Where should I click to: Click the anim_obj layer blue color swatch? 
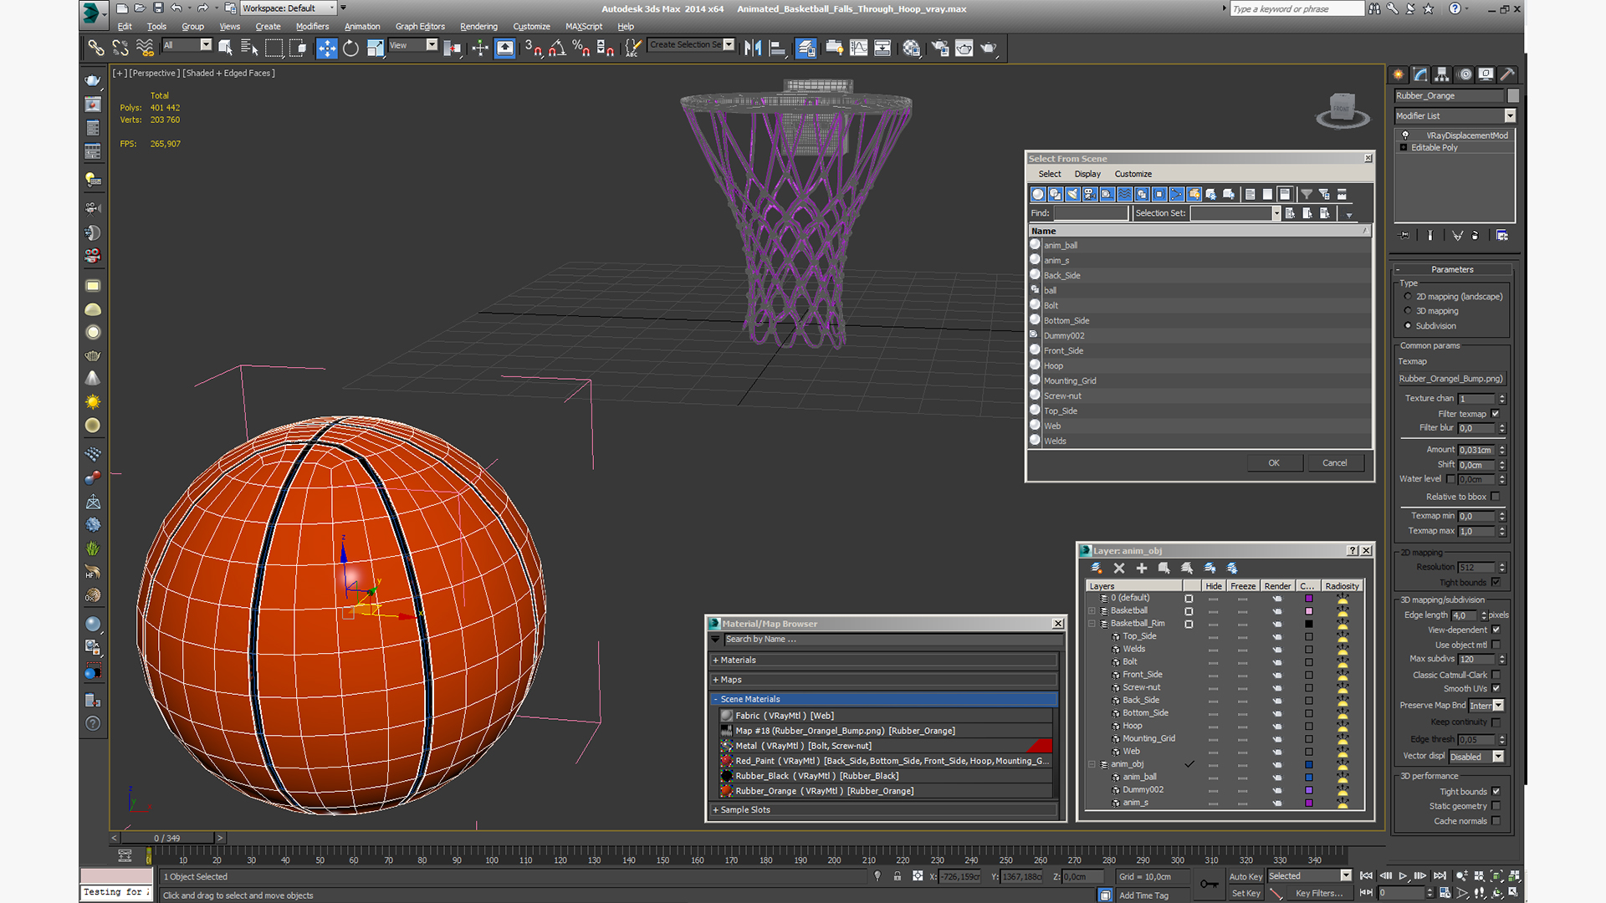(1309, 765)
